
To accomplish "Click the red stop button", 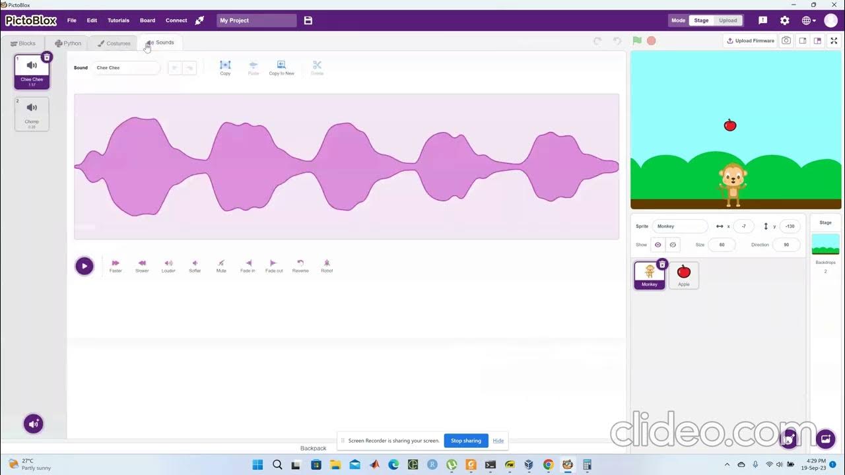I will coord(652,41).
